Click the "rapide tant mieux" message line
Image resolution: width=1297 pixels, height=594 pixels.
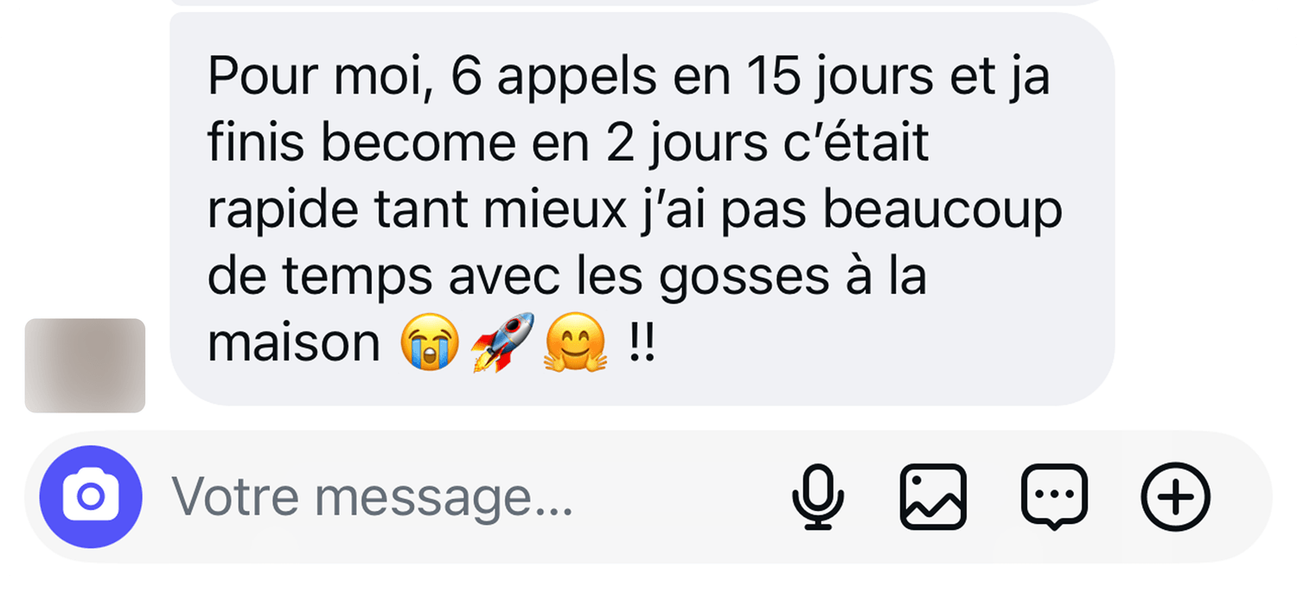pyautogui.click(x=635, y=211)
